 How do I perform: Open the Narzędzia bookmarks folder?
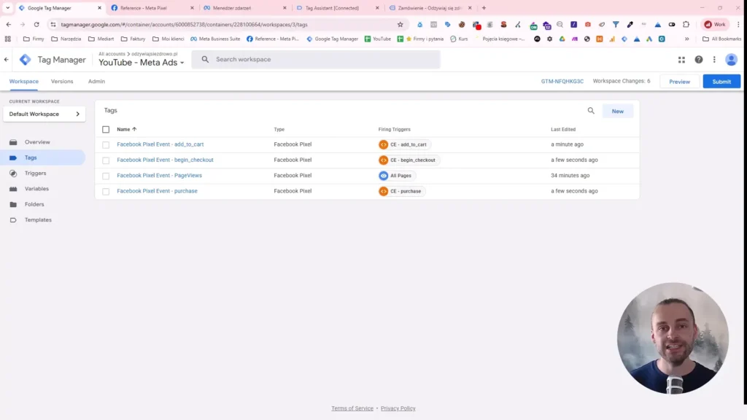(66, 39)
